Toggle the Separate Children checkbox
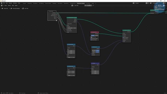 91,38
